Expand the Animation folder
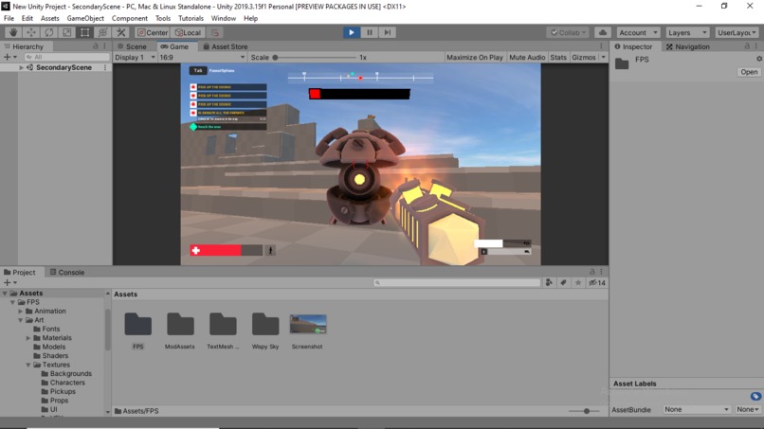764x429 pixels. [x=21, y=312]
